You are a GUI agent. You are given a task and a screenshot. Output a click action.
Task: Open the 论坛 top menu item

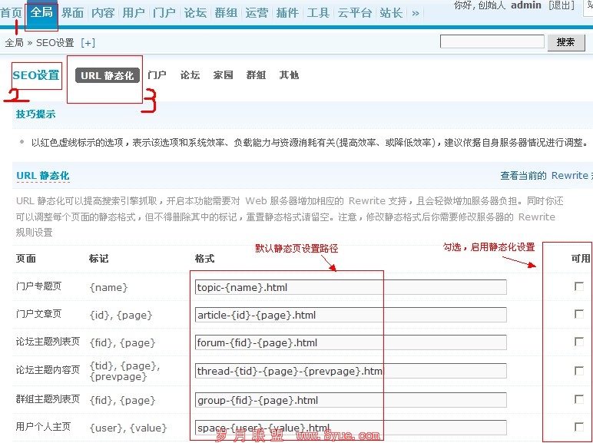pos(195,13)
